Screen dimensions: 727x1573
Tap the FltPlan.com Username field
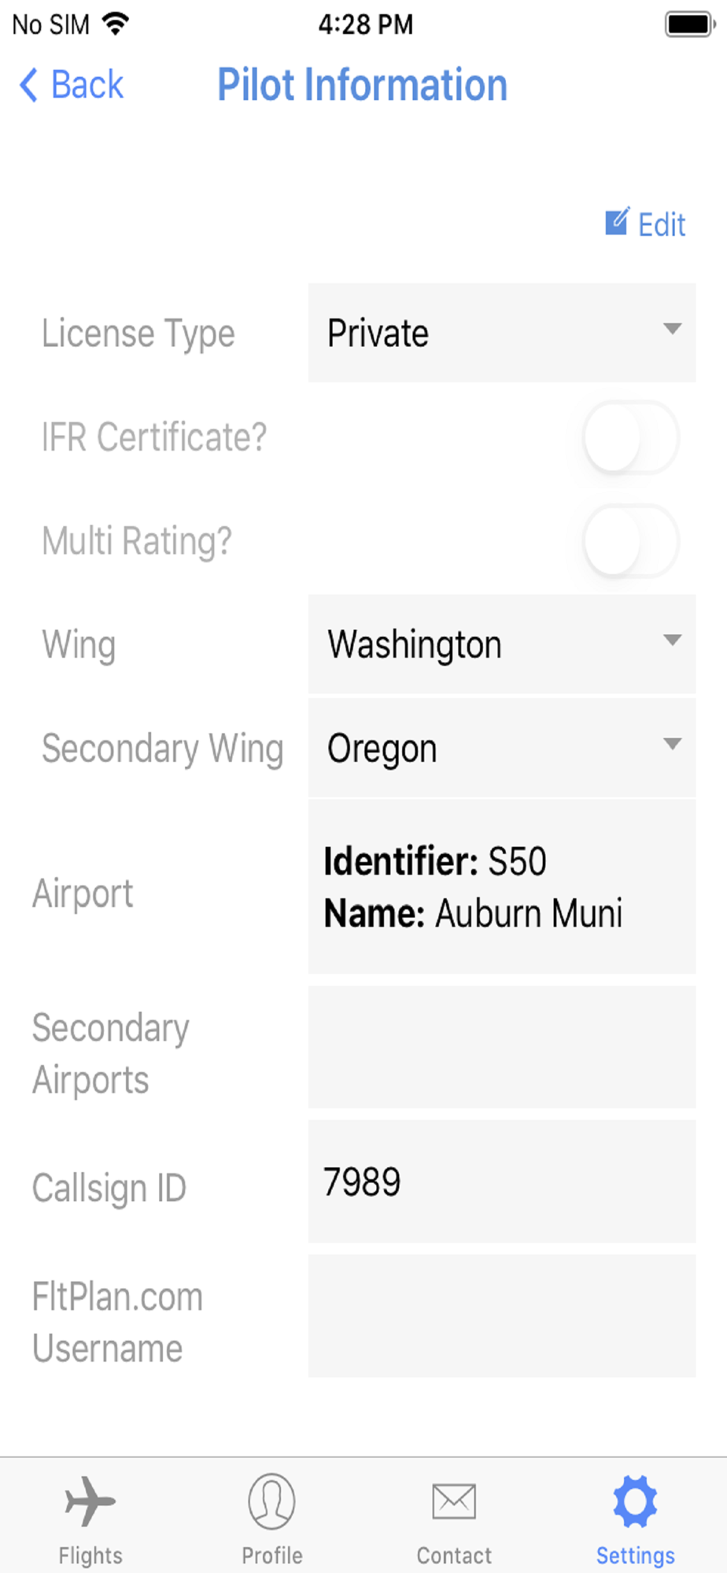(502, 1316)
